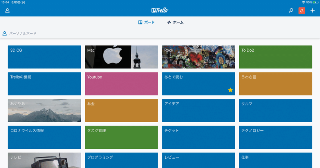The image size is (320, 168).
Task: Open the タスク管理 board
Action: [122, 137]
